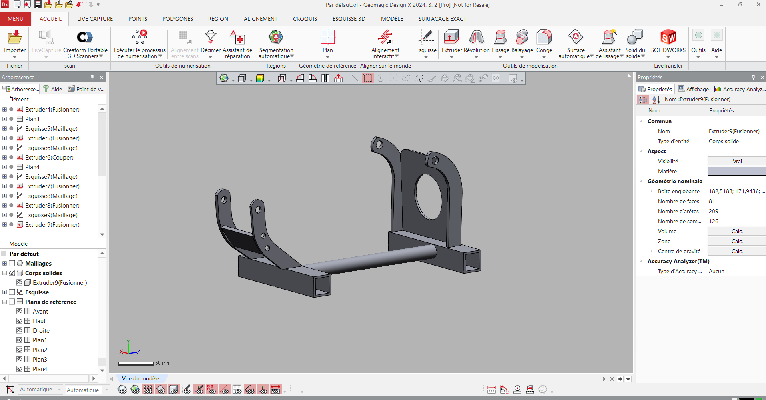Click the Aide ribbon icon
Image resolution: width=766 pixels, height=400 pixels.
717,35
